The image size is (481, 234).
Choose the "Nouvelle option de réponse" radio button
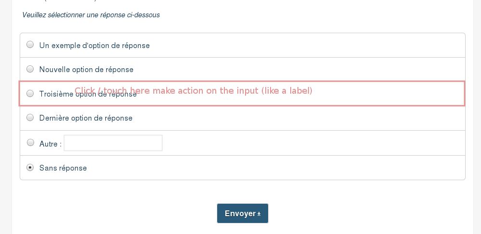(x=30, y=69)
